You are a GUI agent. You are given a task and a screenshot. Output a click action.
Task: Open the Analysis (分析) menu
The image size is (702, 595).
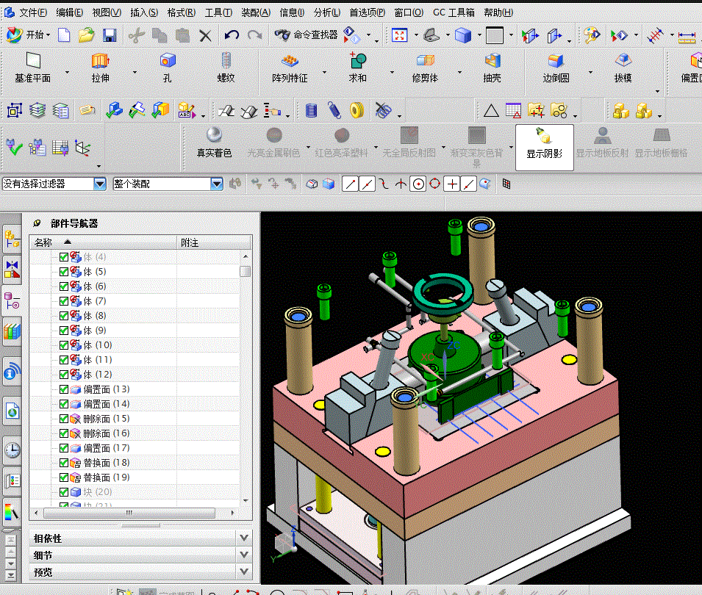click(x=327, y=12)
